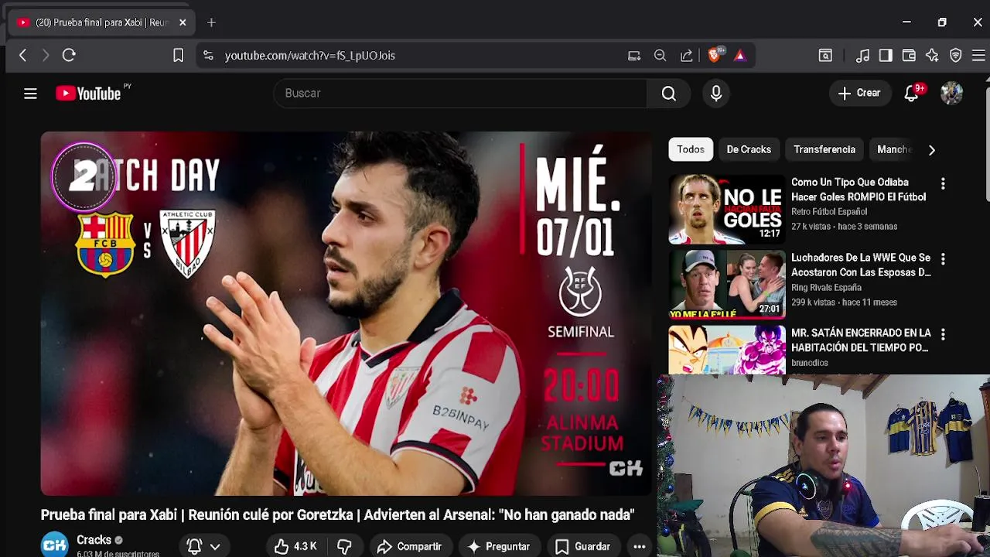
Task: Open the Cracks channel name link
Action: (94, 540)
